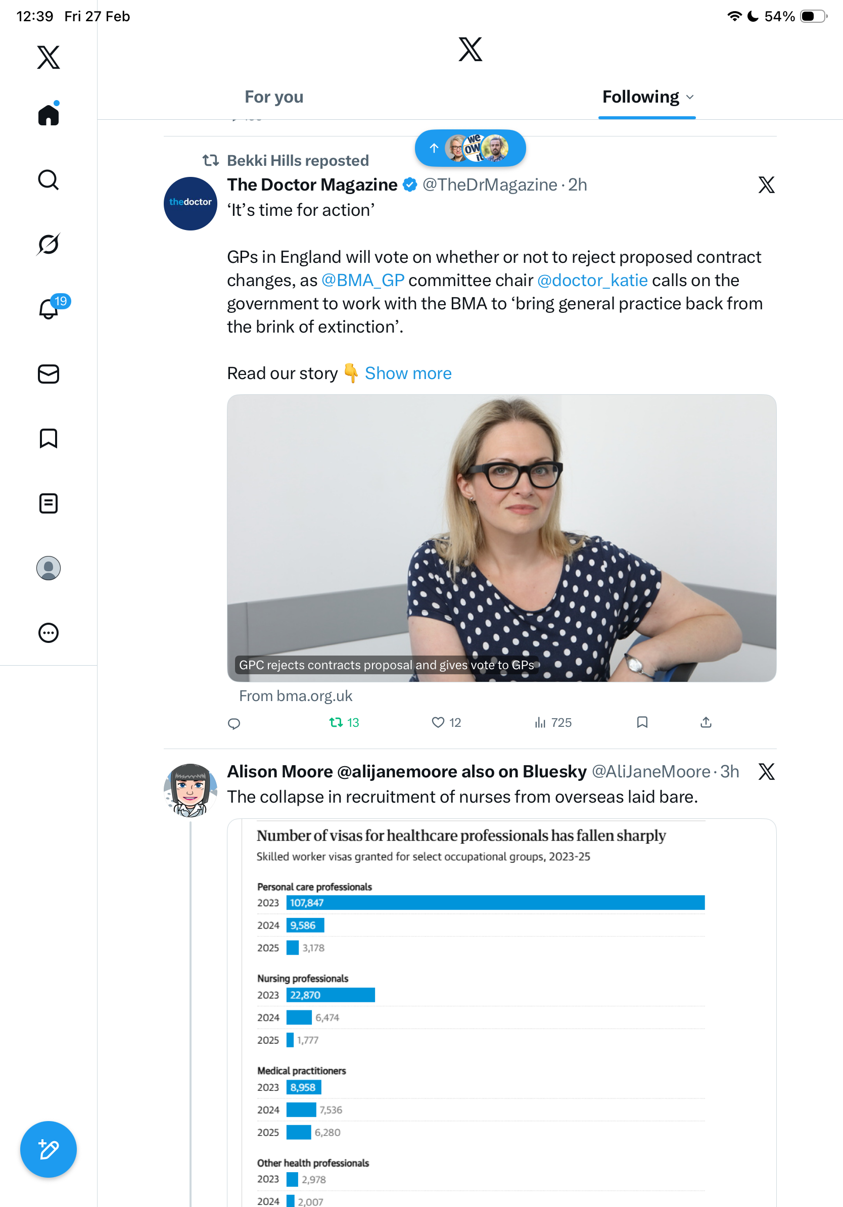The height and width of the screenshot is (1207, 843).
Task: Open the Search icon in sidebar
Action: [x=49, y=180]
